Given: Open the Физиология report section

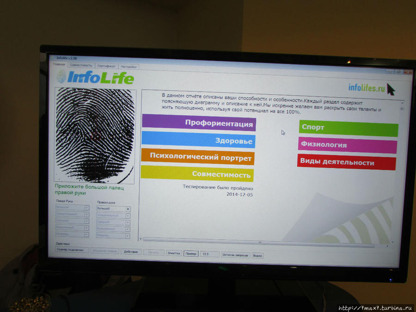Looking at the screenshot, I should coord(348,145).
